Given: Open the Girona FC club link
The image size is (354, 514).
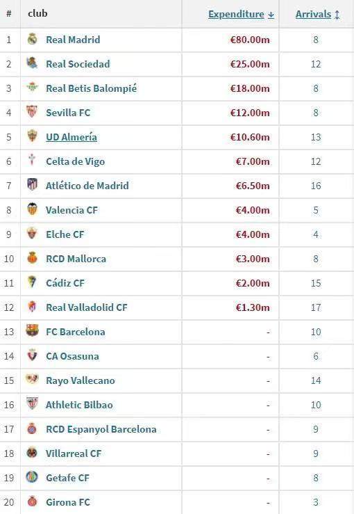Looking at the screenshot, I should tap(68, 502).
